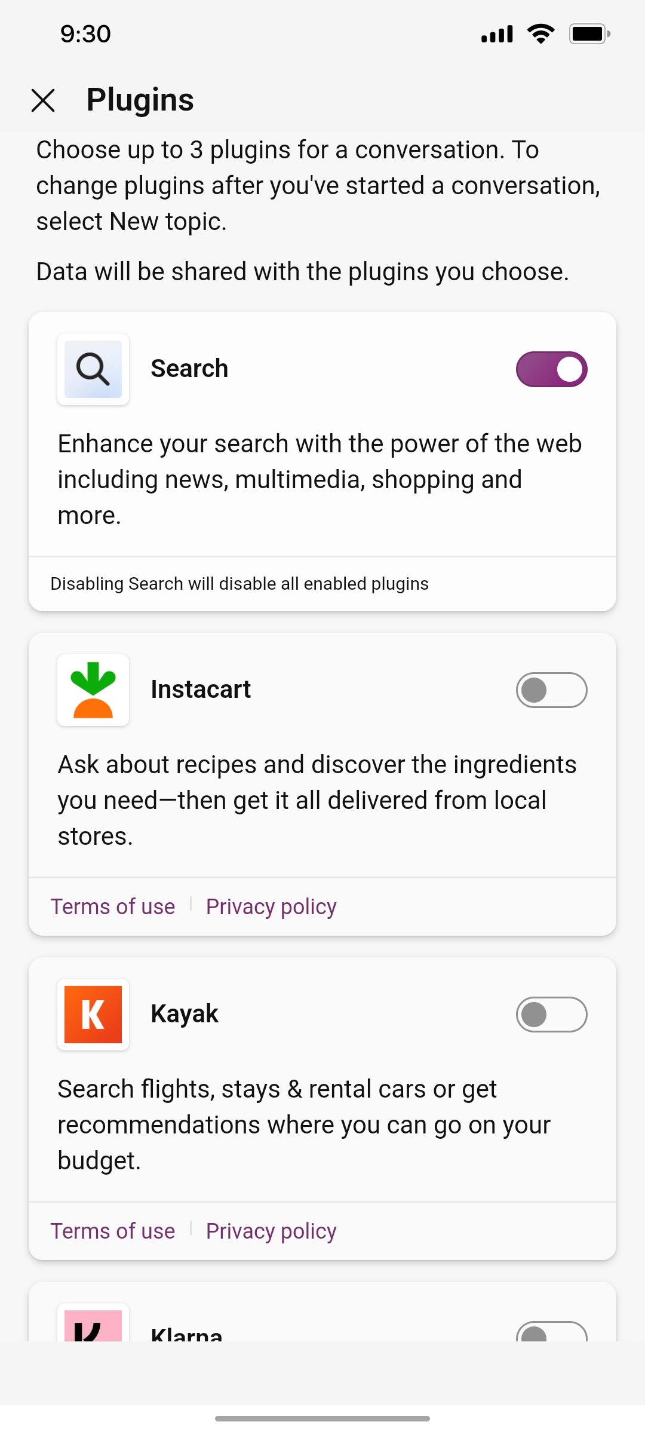Click the Kayak K icon
The width and height of the screenshot is (645, 1434).
[x=93, y=1014]
